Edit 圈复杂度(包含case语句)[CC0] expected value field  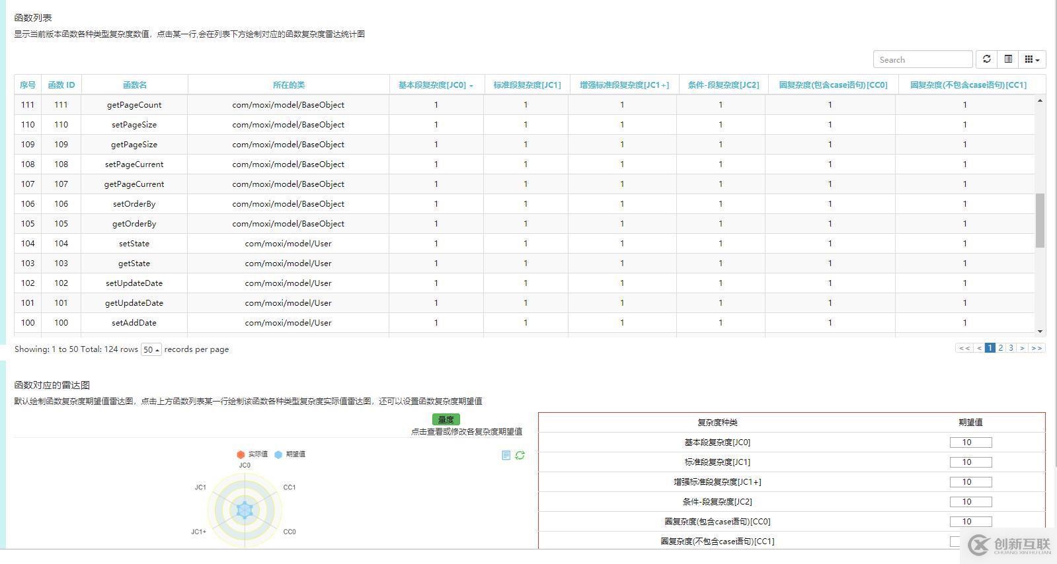[x=970, y=522]
